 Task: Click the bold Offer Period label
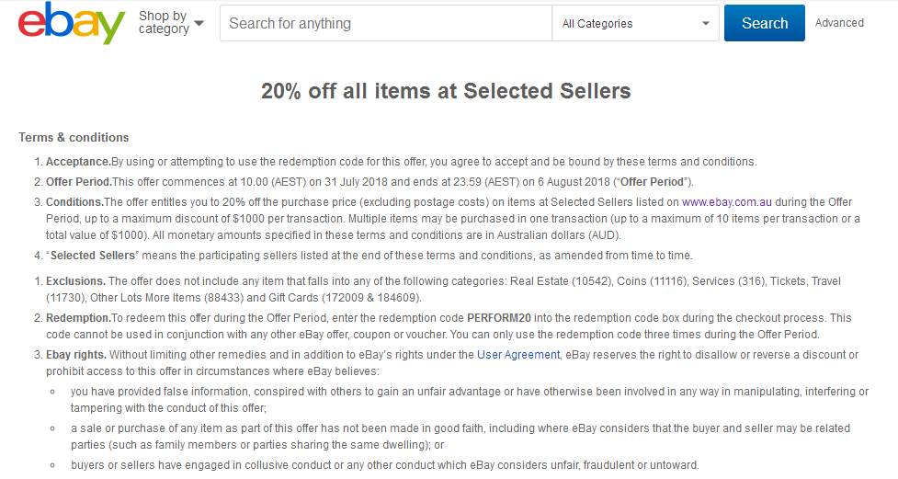79,182
